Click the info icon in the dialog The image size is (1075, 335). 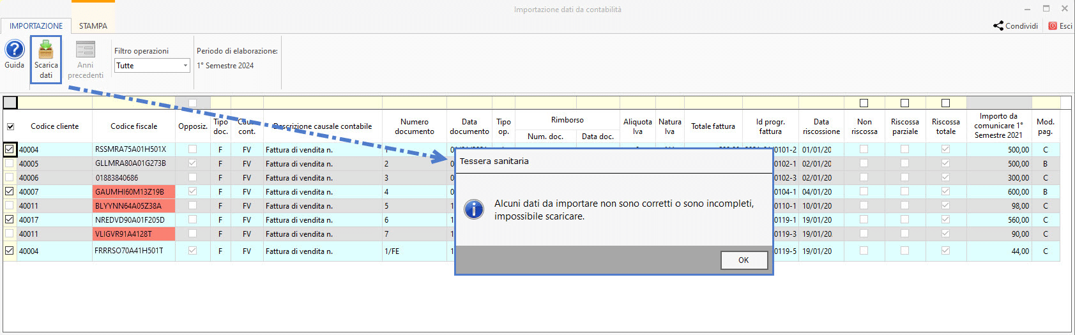(474, 209)
